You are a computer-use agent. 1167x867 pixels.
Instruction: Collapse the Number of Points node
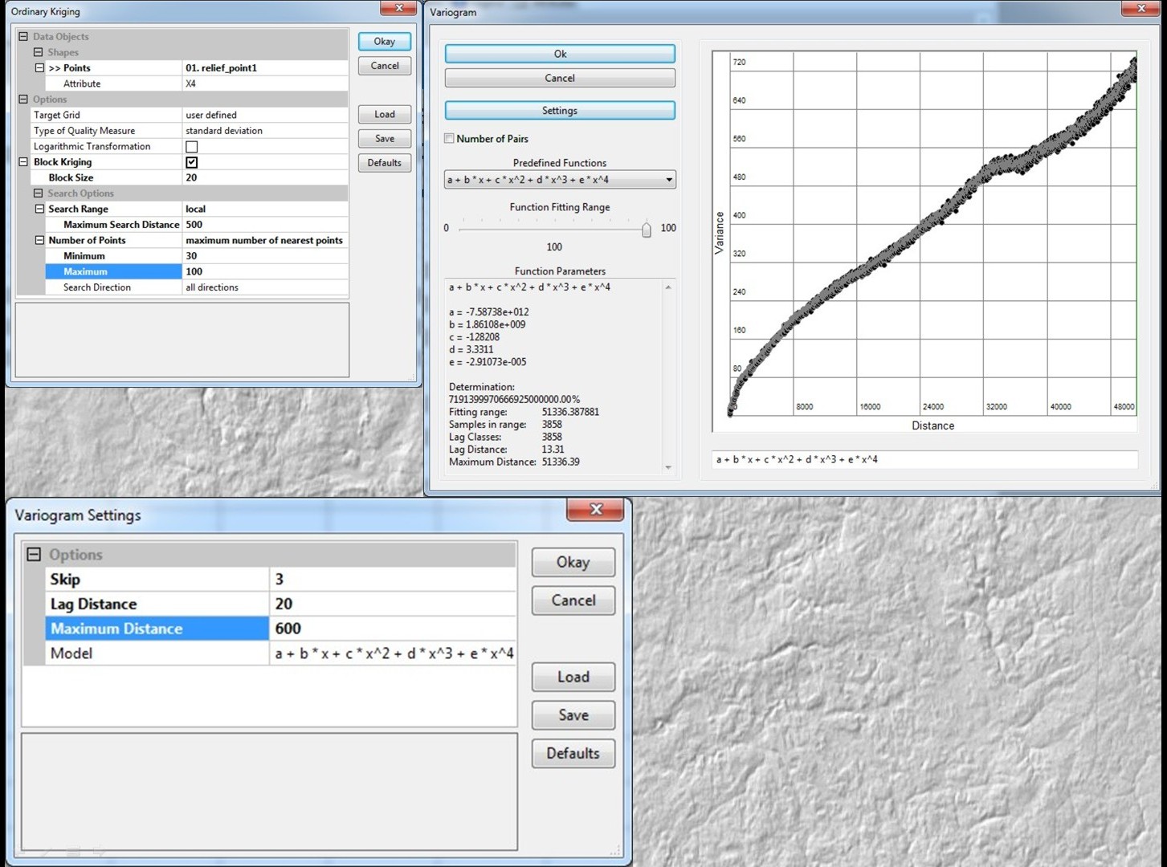point(39,240)
